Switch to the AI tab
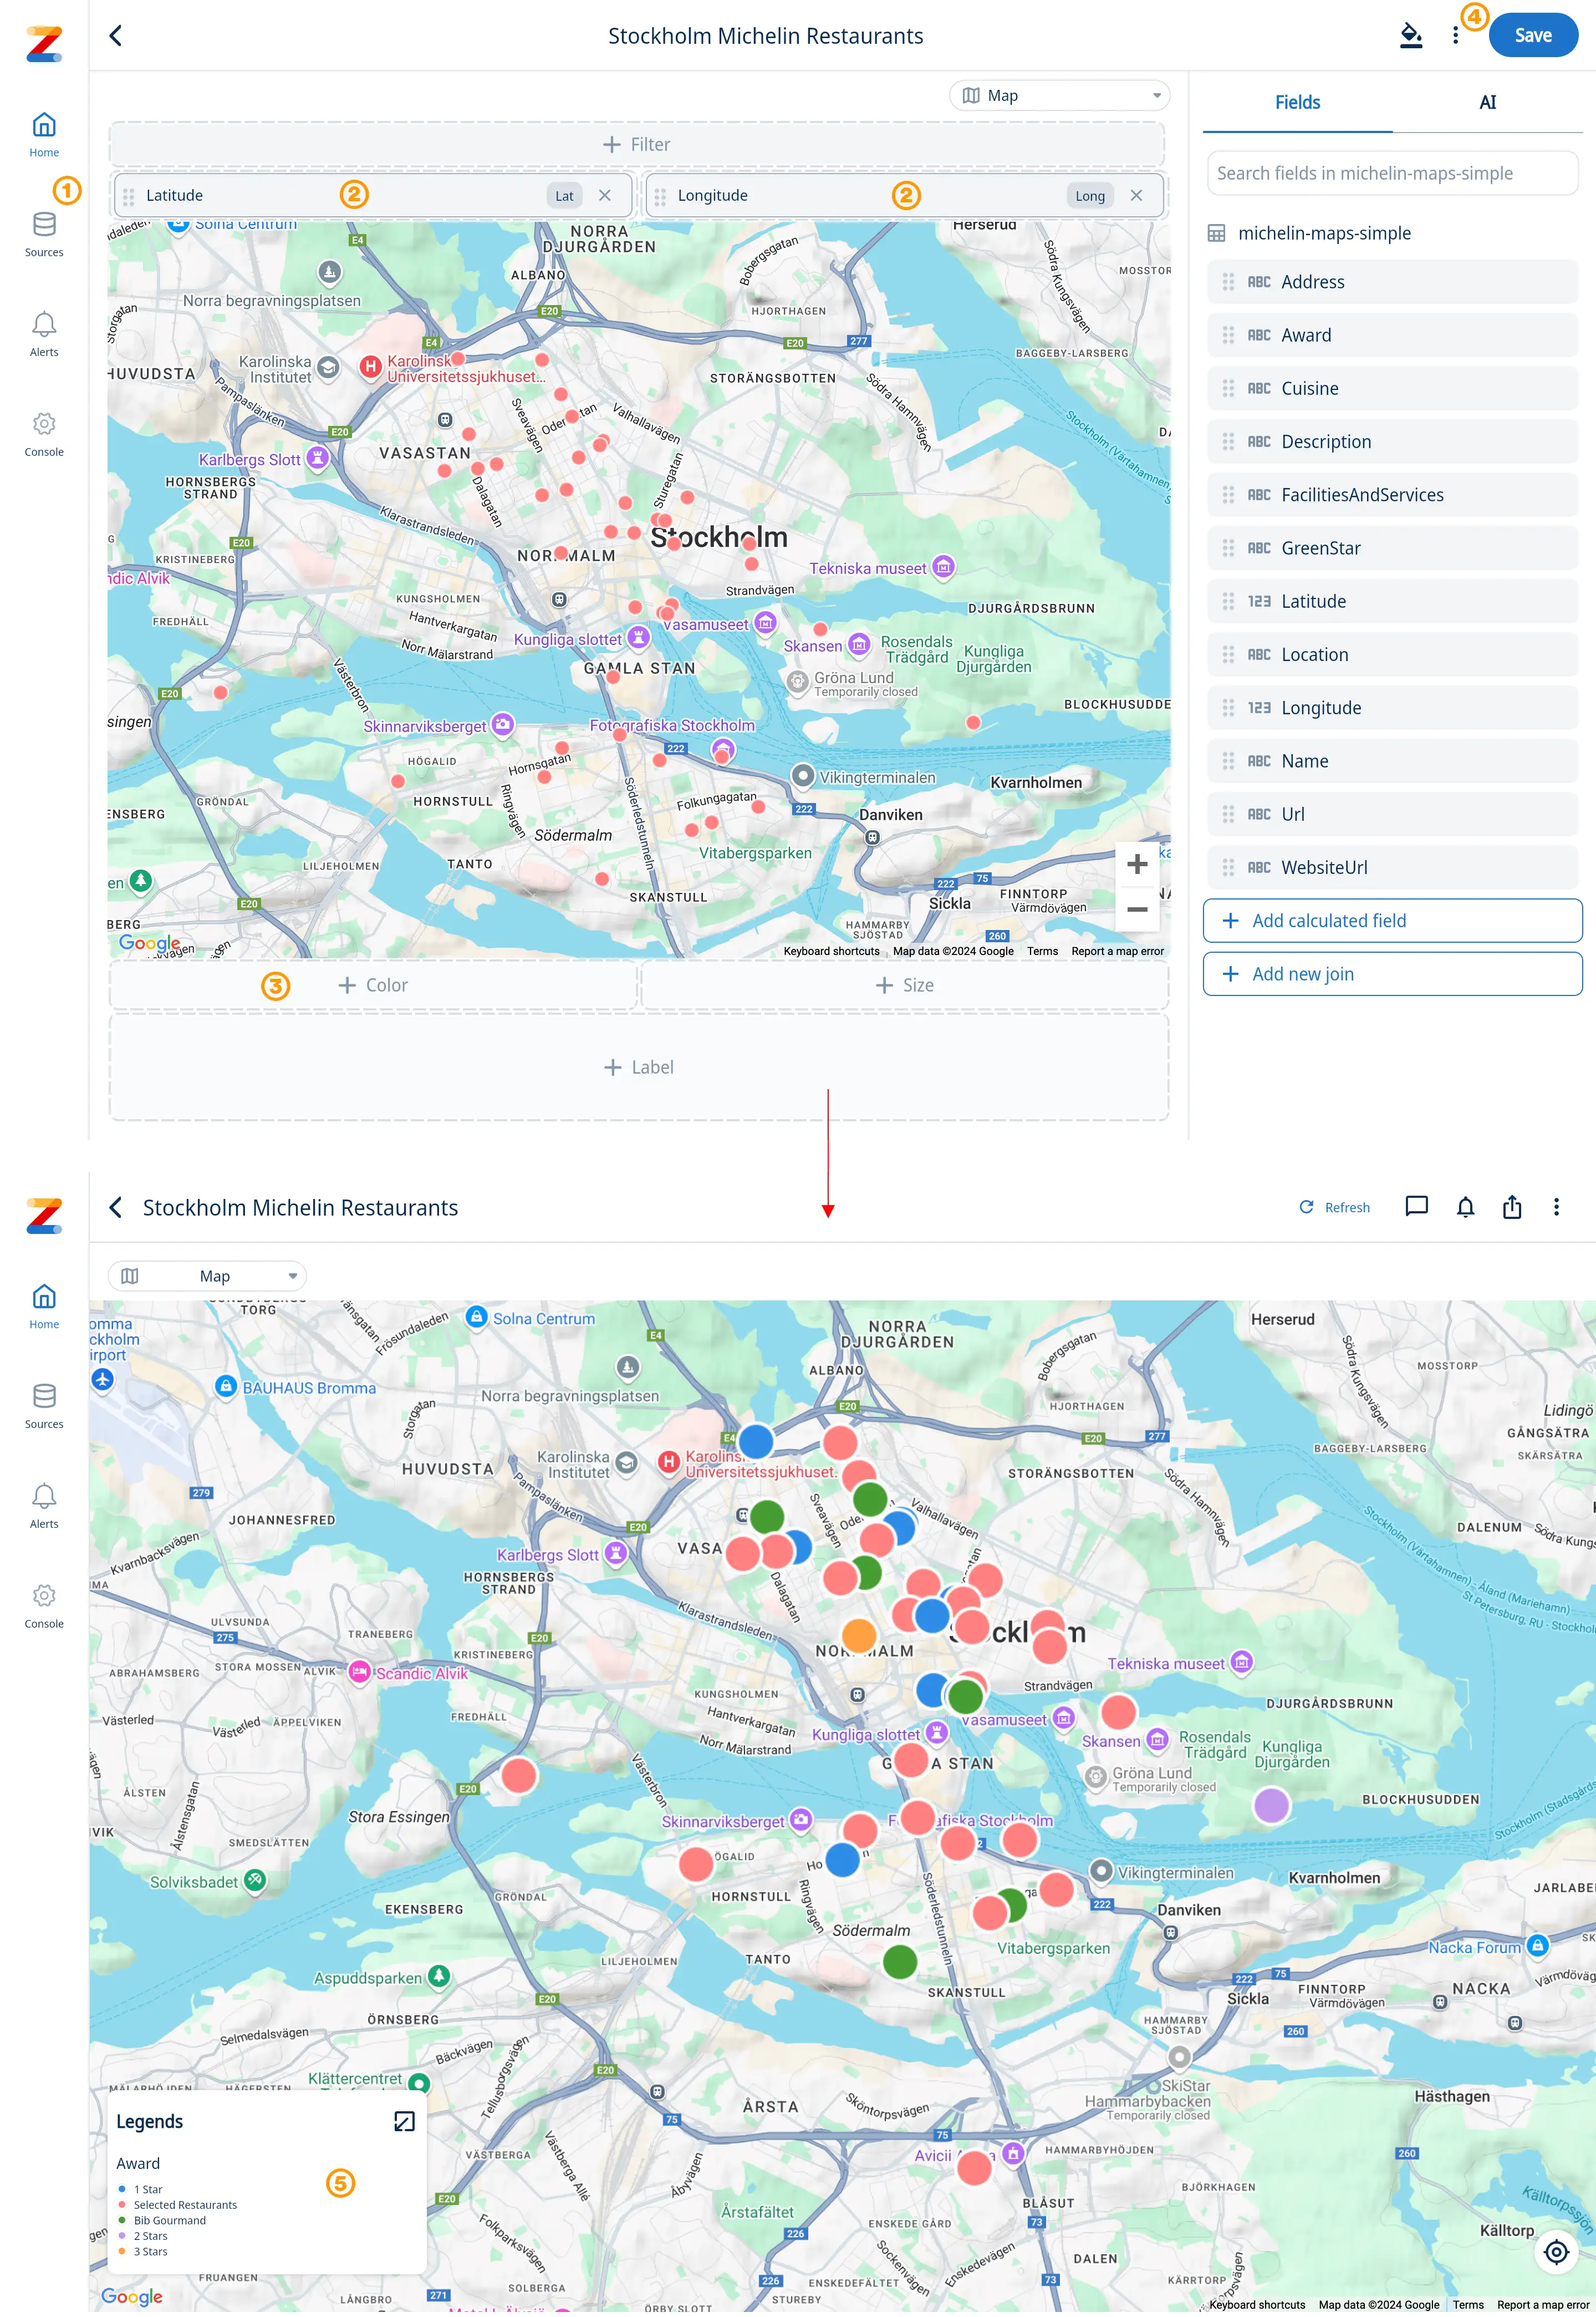 (1487, 102)
